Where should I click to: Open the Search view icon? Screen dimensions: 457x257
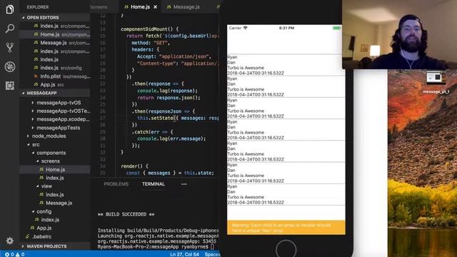pyautogui.click(x=9, y=29)
